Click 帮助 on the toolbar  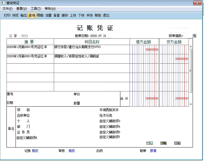98,15
